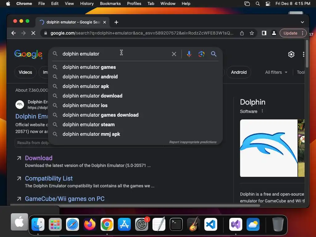Image resolution: width=316 pixels, height=237 pixels.
Task: Click the Update button in Chrome
Action: click(x=290, y=33)
